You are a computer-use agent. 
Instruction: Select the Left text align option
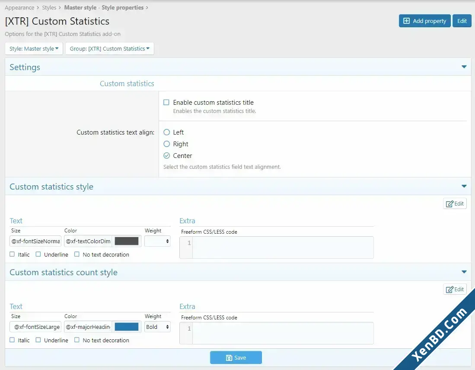(166, 132)
